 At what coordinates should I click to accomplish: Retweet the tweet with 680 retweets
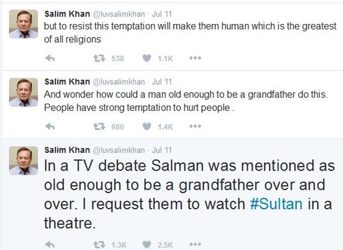tap(99, 127)
